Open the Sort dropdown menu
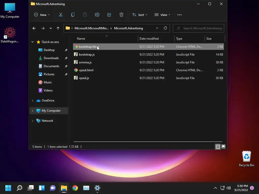259x194 pixels. pyautogui.click(x=140, y=15)
